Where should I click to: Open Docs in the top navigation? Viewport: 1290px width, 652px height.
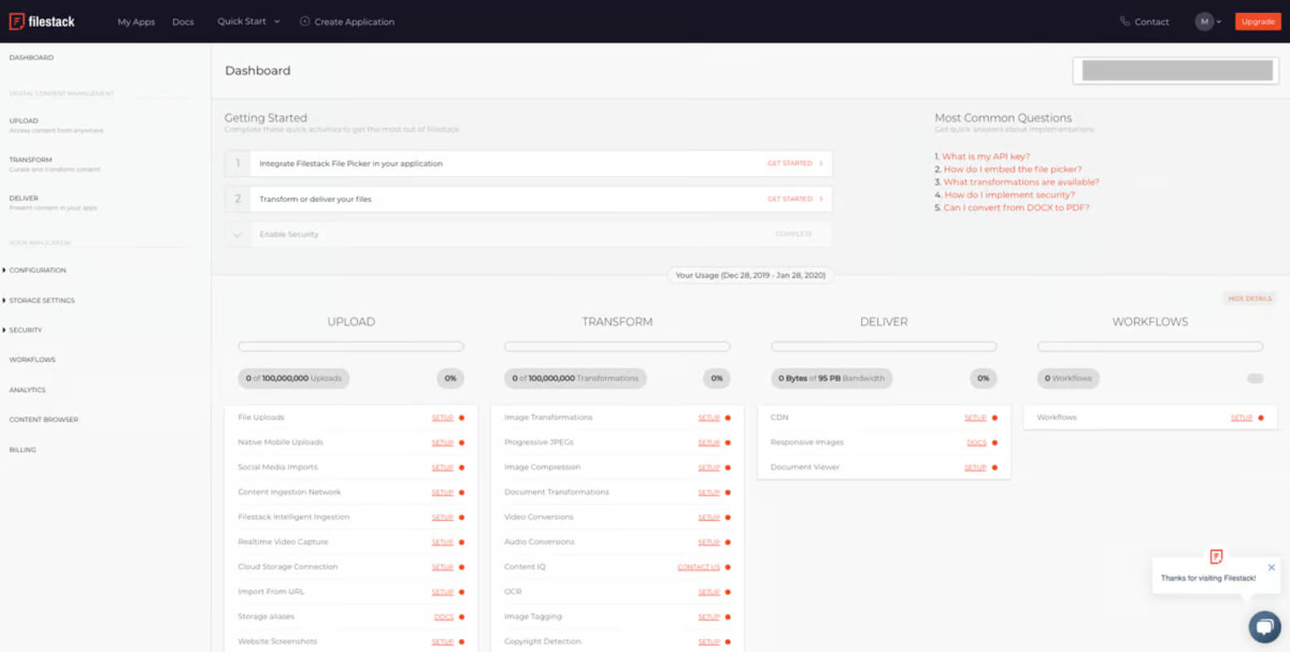click(183, 22)
